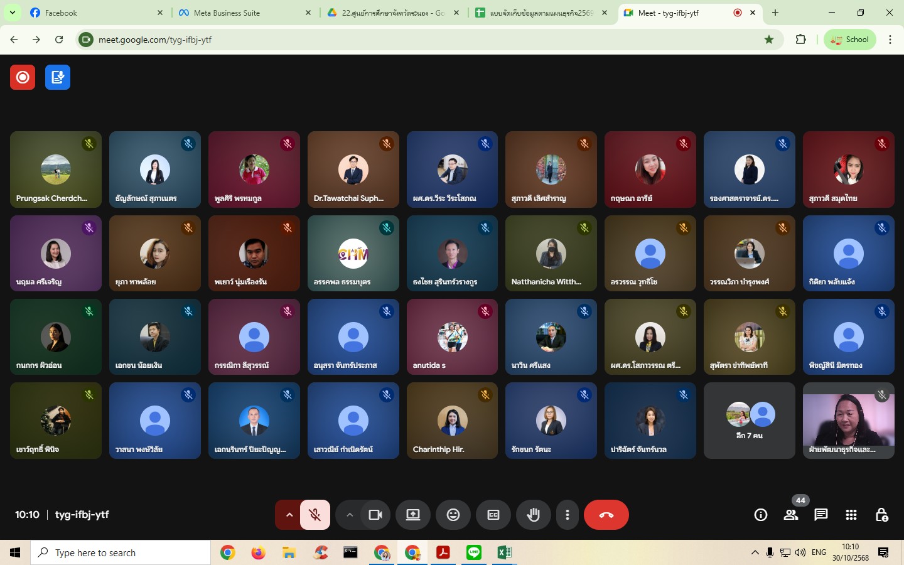Present your screen with share button
904x565 pixels.
pyautogui.click(x=412, y=515)
